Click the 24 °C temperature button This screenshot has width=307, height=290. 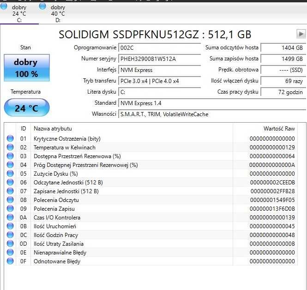pos(27,108)
